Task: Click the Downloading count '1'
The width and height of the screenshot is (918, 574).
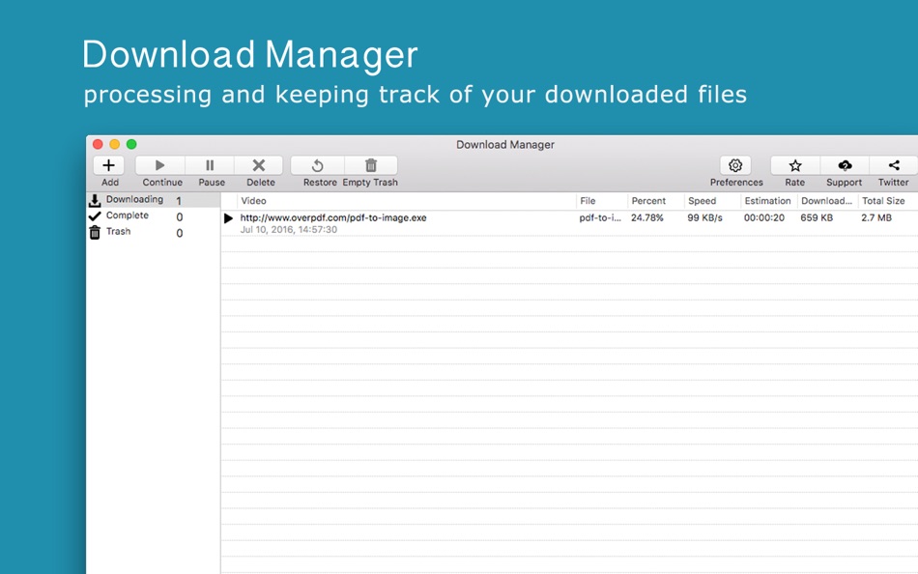Action: (179, 201)
